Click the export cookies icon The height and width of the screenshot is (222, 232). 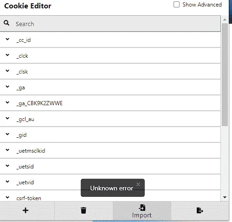(x=200, y=210)
